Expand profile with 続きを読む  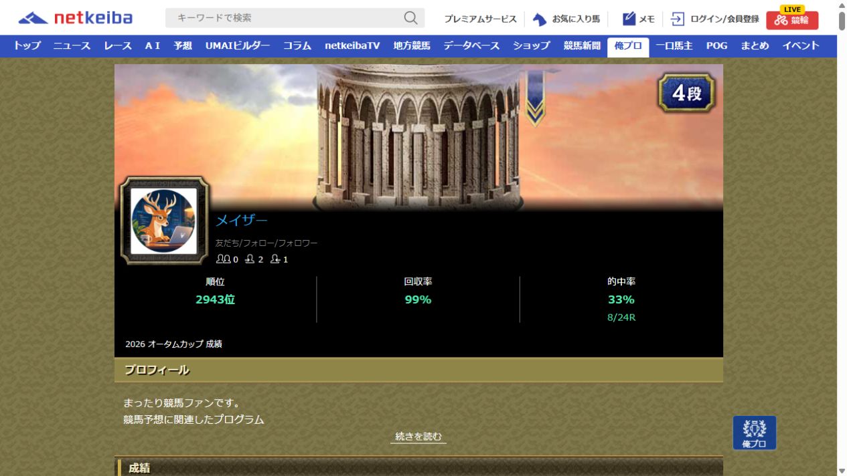click(x=418, y=437)
